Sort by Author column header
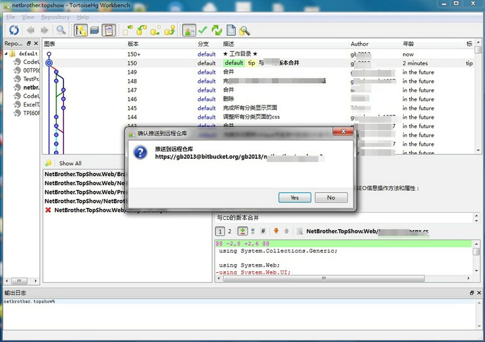The width and height of the screenshot is (485, 342). click(x=374, y=44)
